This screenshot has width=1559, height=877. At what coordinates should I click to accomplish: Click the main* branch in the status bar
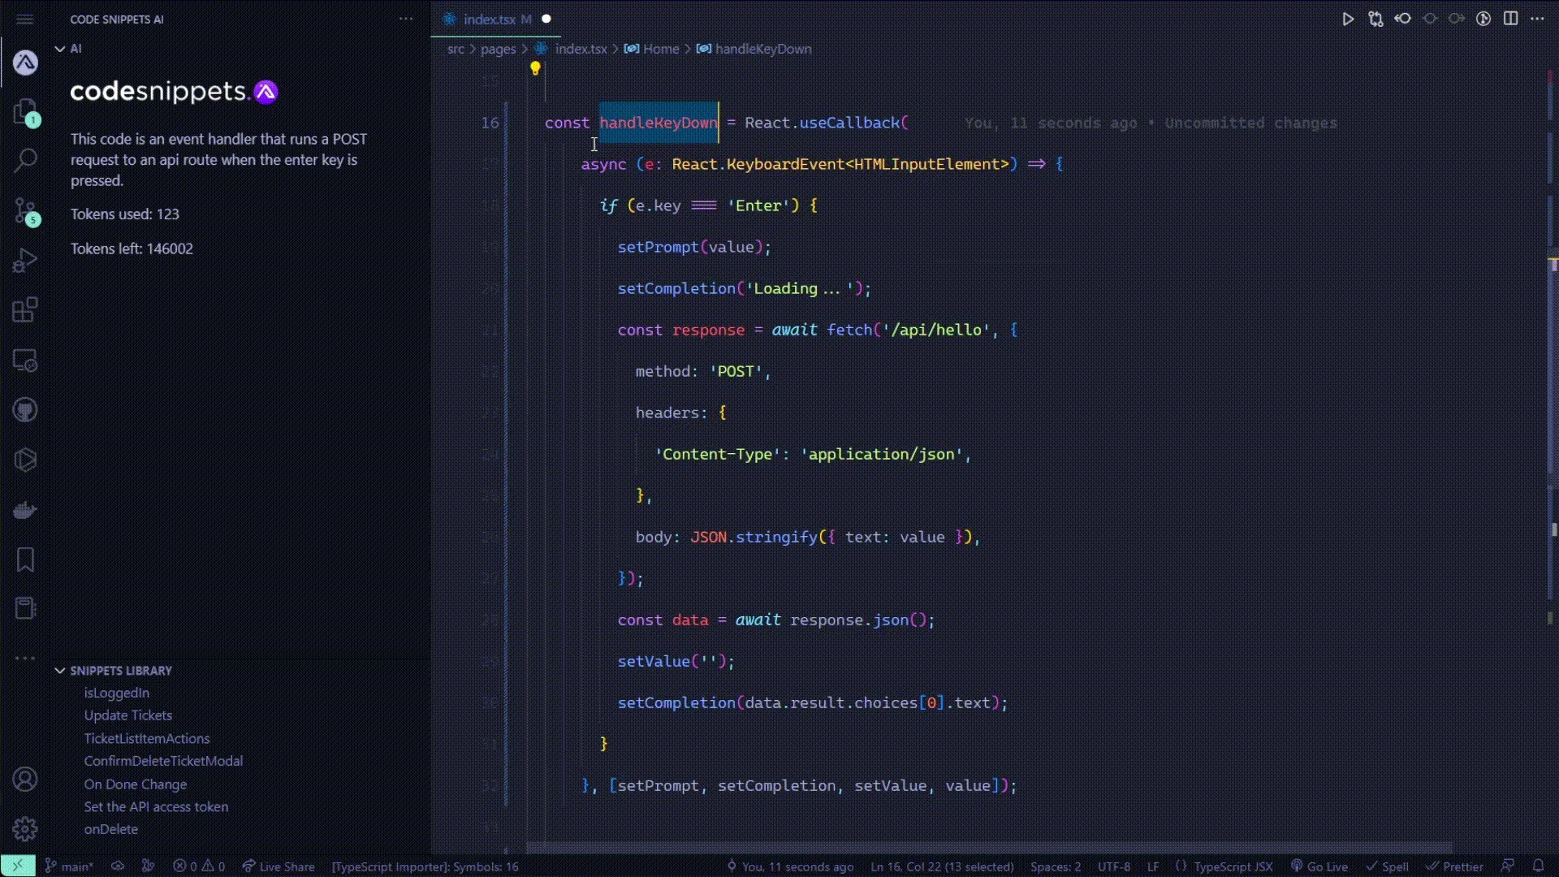coord(69,866)
